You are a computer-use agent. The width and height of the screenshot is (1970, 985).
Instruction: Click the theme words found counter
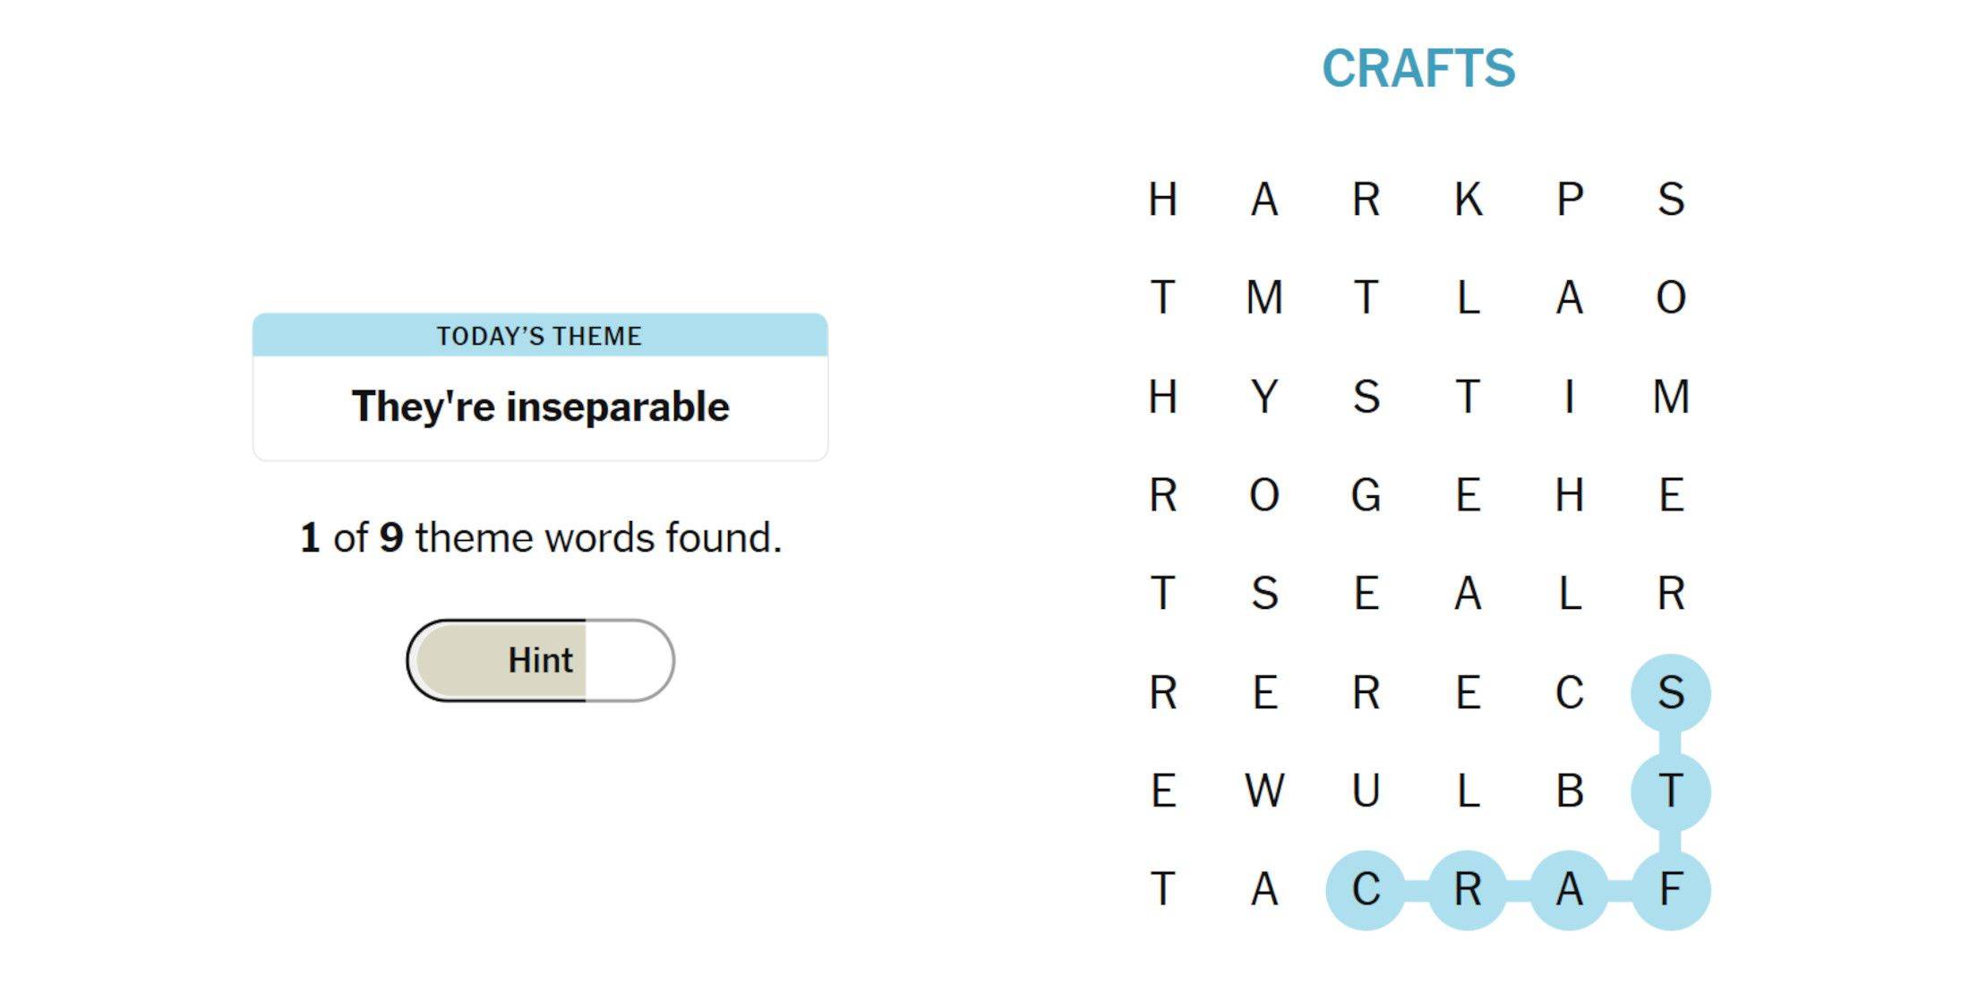[540, 538]
